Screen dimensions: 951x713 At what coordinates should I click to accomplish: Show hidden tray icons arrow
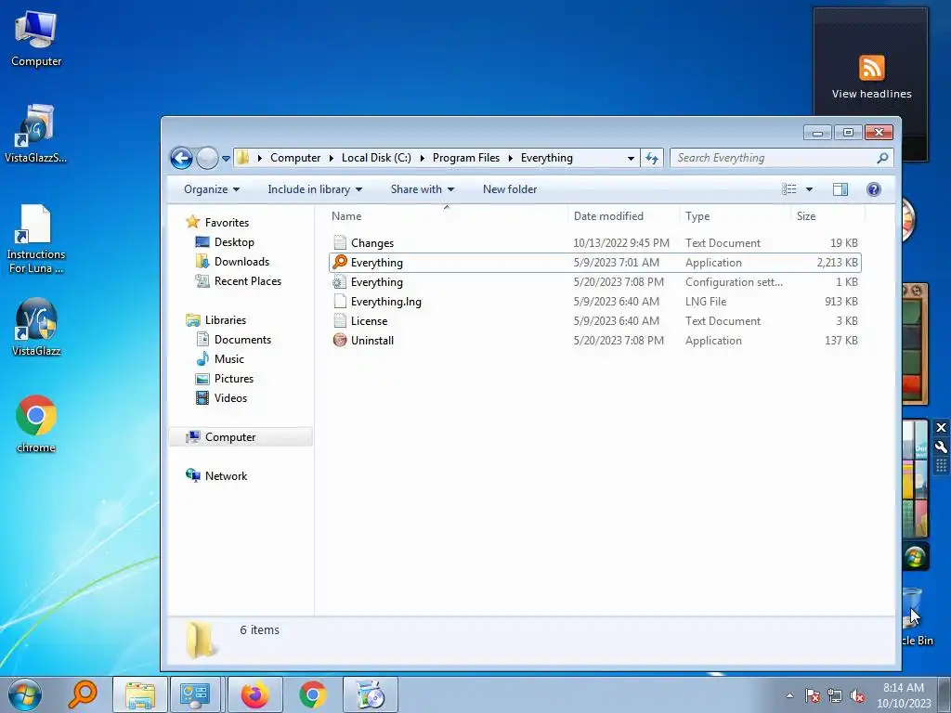[x=789, y=695]
